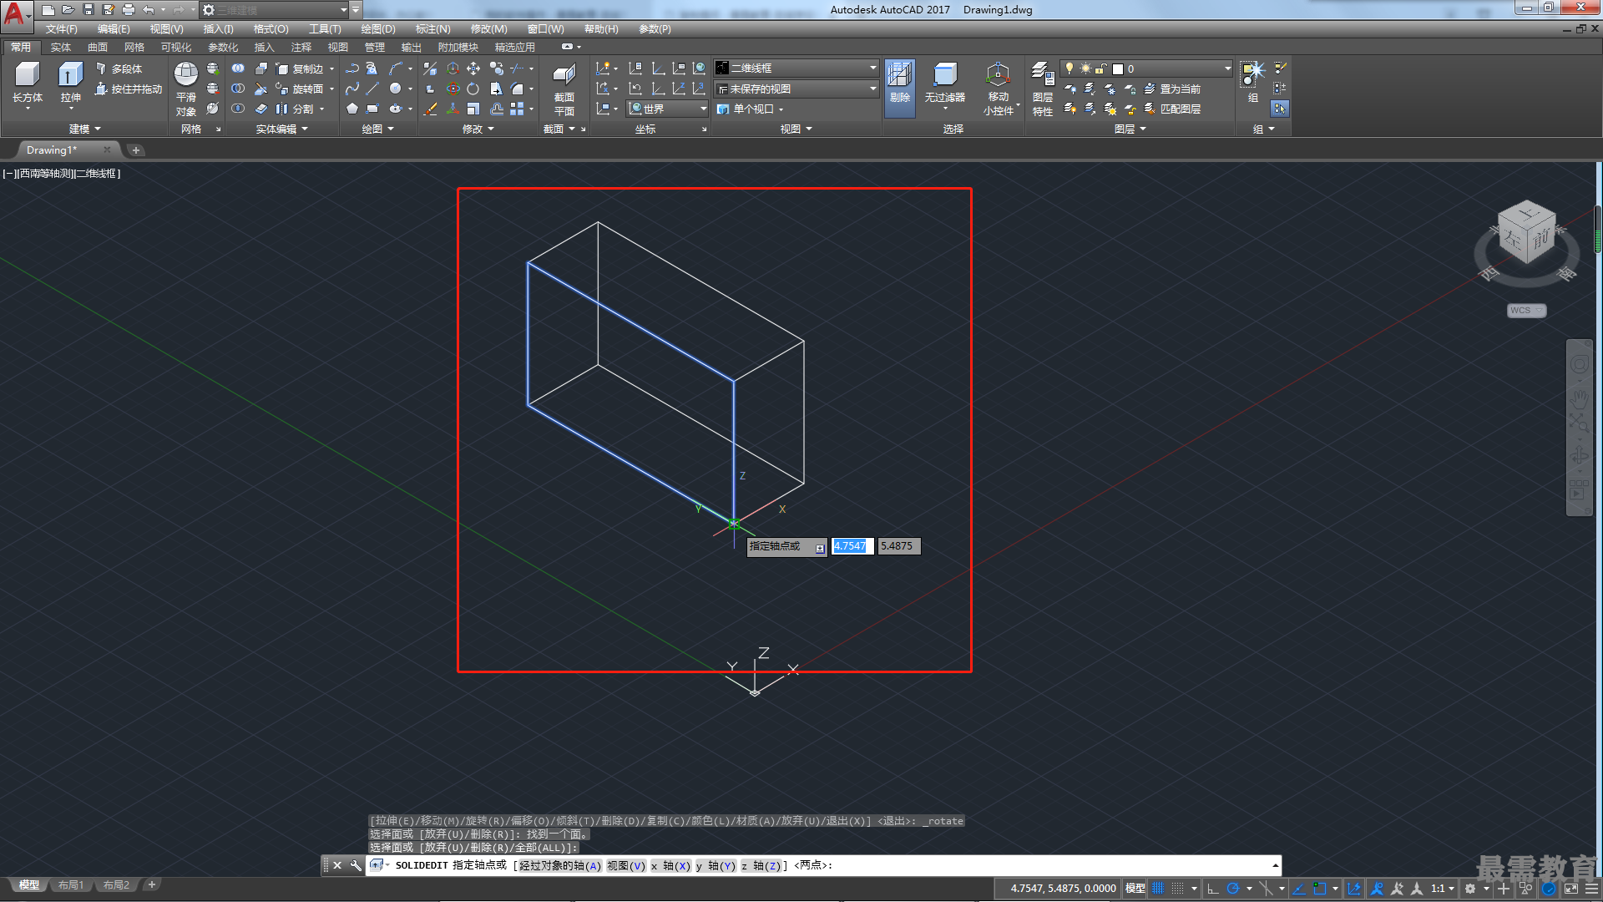Open the 未保存的视图 view dropdown

(x=796, y=89)
